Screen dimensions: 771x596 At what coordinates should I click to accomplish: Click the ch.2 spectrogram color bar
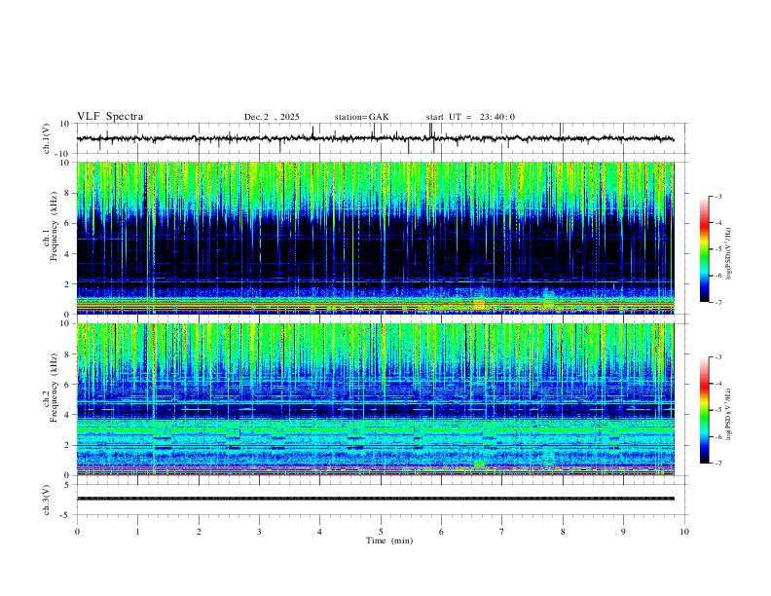(704, 410)
